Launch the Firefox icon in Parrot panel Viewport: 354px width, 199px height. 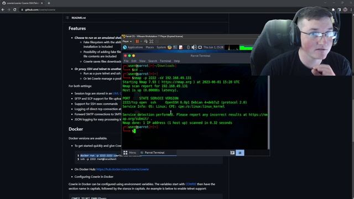click(x=169, y=48)
